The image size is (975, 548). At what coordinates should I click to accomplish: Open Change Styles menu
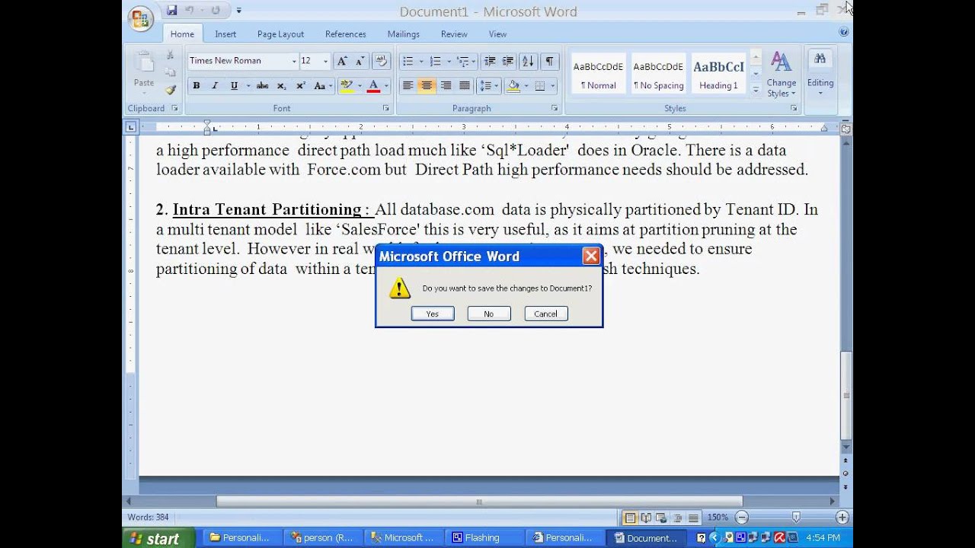coord(781,75)
